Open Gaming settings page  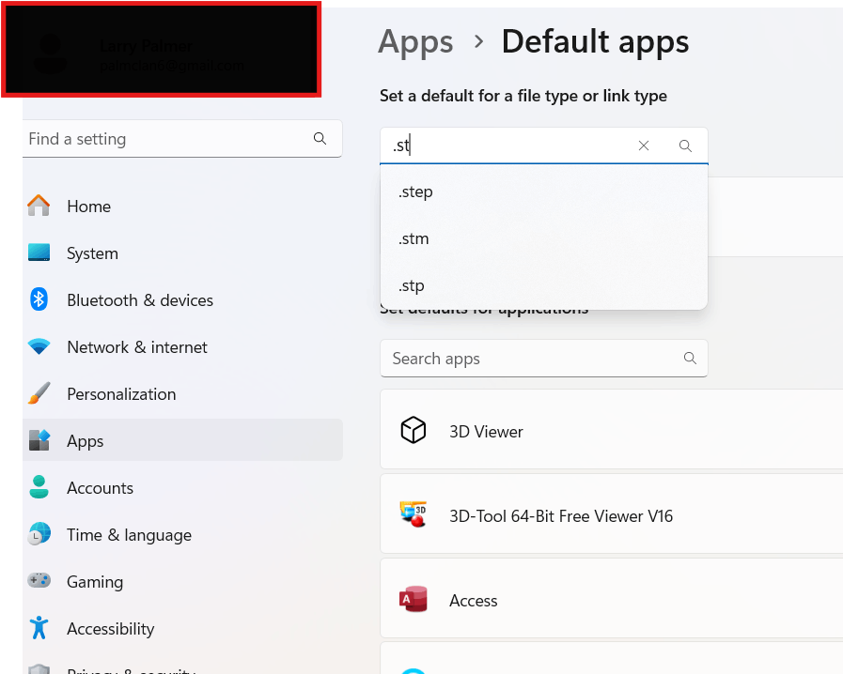point(183,582)
